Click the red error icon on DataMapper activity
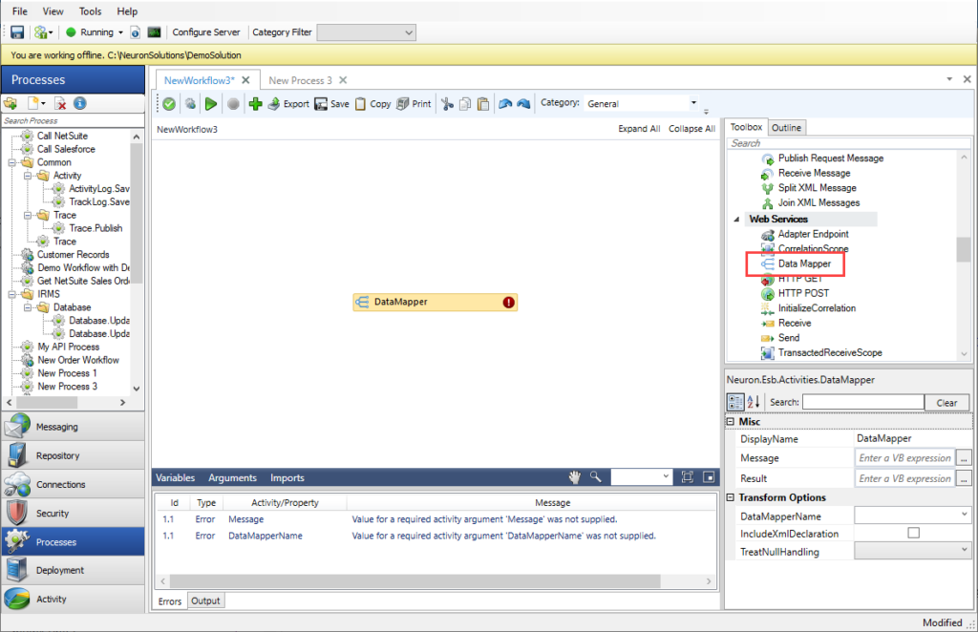978x632 pixels. (x=509, y=302)
